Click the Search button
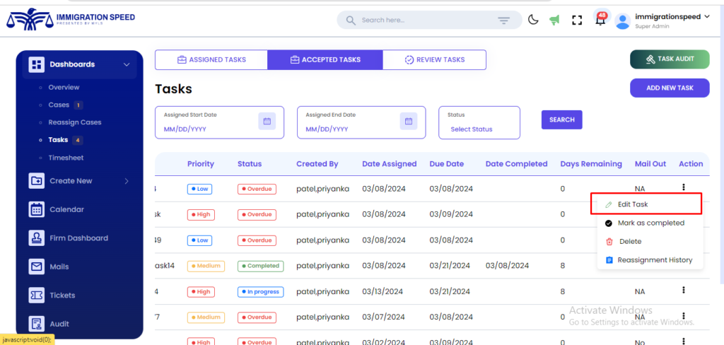This screenshot has width=724, height=345. [x=562, y=119]
